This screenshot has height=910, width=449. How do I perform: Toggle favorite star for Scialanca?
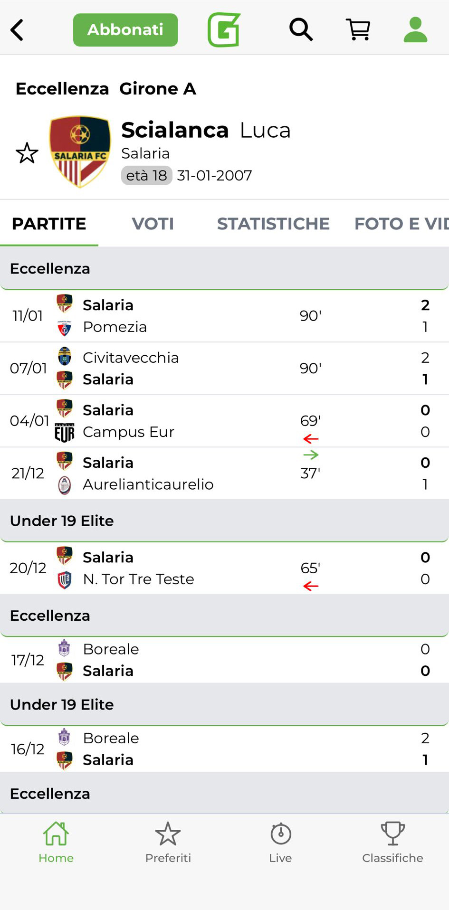[27, 153]
